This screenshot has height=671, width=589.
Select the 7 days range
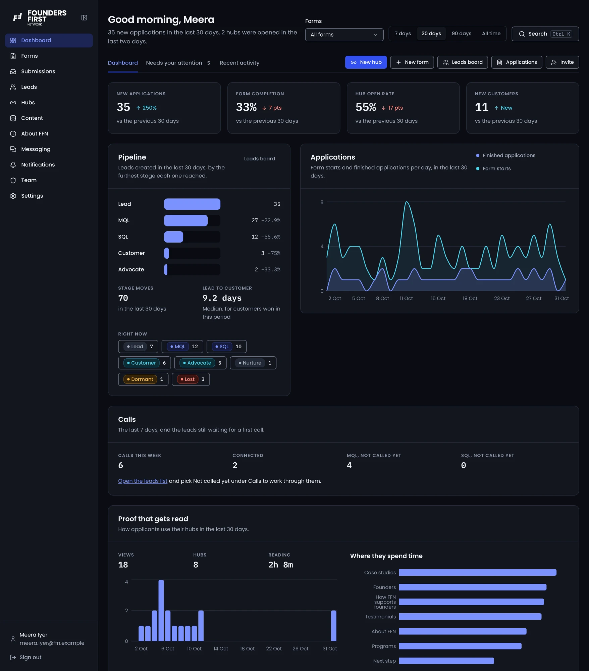pos(403,34)
